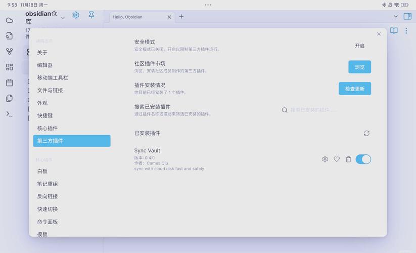Open 快捷键 settings section

72,115
